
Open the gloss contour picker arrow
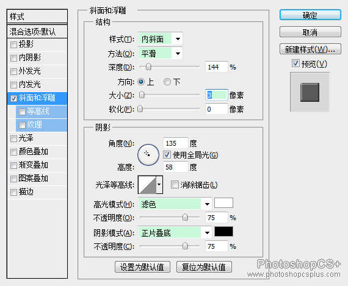coord(159,185)
